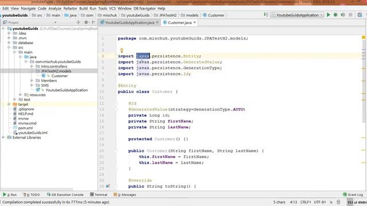367x206 pixels.
Task: Hide the Project tool window
Action: (x=93, y=22)
